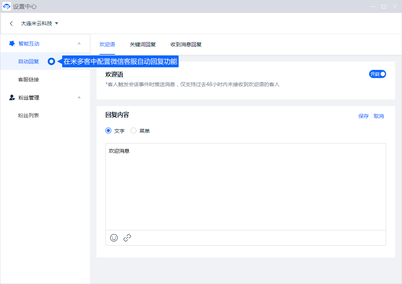Click the 智能互动 star icon
The height and width of the screenshot is (284, 402).
pyautogui.click(x=12, y=44)
